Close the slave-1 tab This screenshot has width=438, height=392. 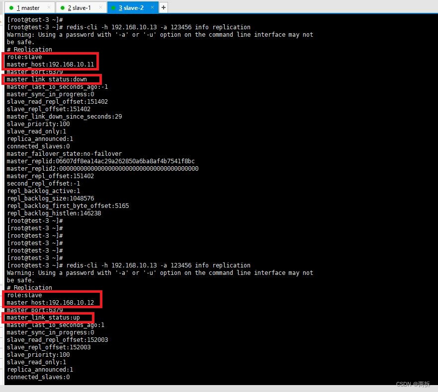tap(100, 7)
